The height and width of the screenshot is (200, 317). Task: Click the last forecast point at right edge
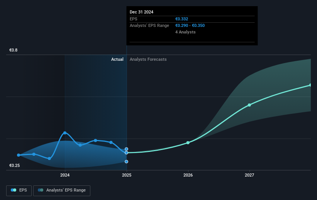tap(310, 85)
